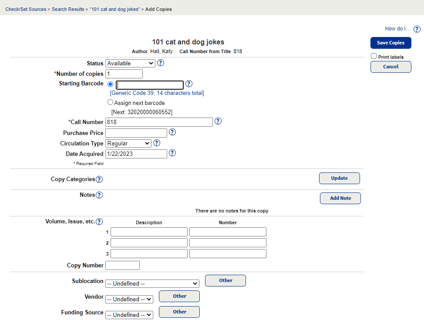Viewport: 424px width, 320px height.
Task: Focus the Number field in row 3
Action: (228, 253)
